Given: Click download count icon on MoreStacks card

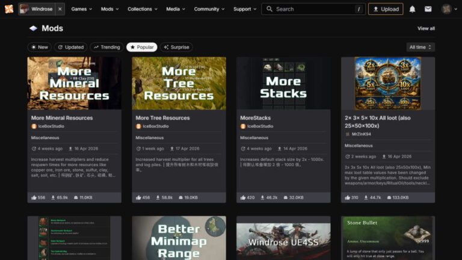Looking at the screenshot, I should tap(262, 197).
